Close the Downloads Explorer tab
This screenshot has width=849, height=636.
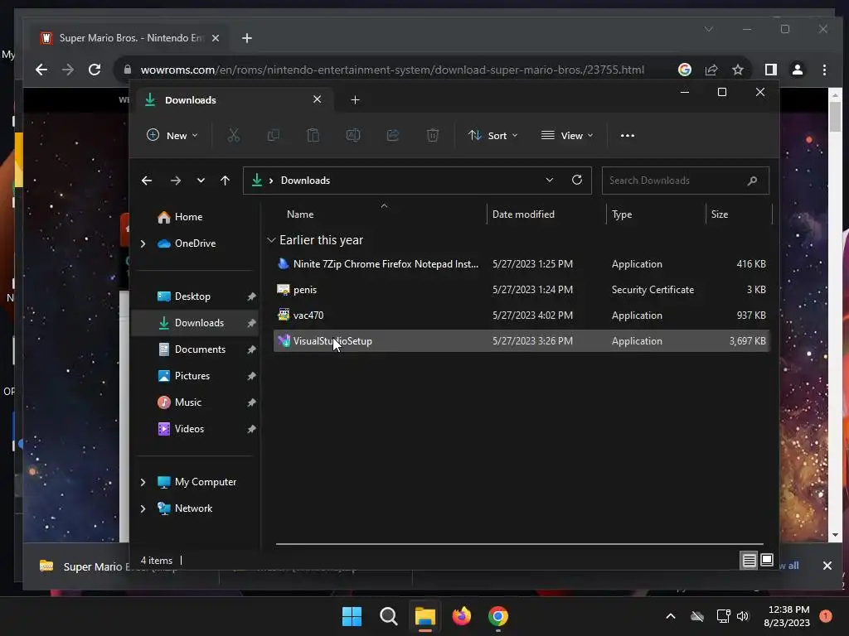point(318,99)
